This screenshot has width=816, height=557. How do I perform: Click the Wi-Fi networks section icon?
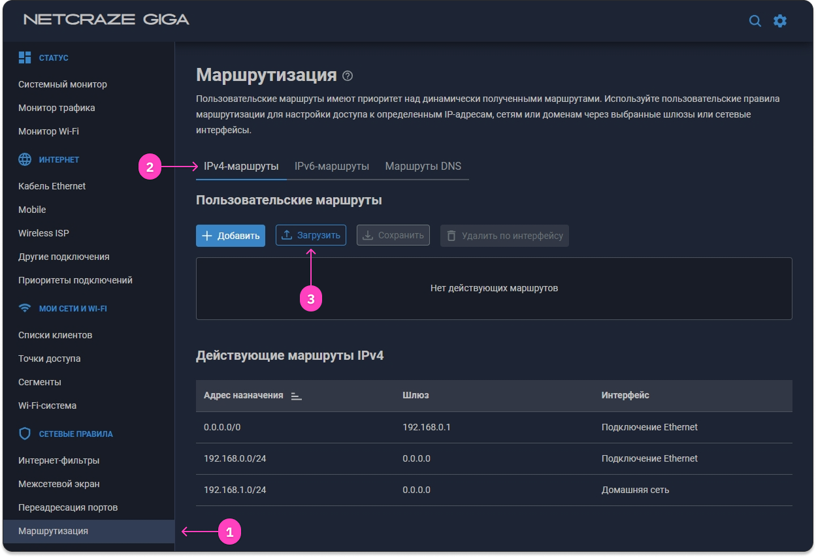click(25, 308)
